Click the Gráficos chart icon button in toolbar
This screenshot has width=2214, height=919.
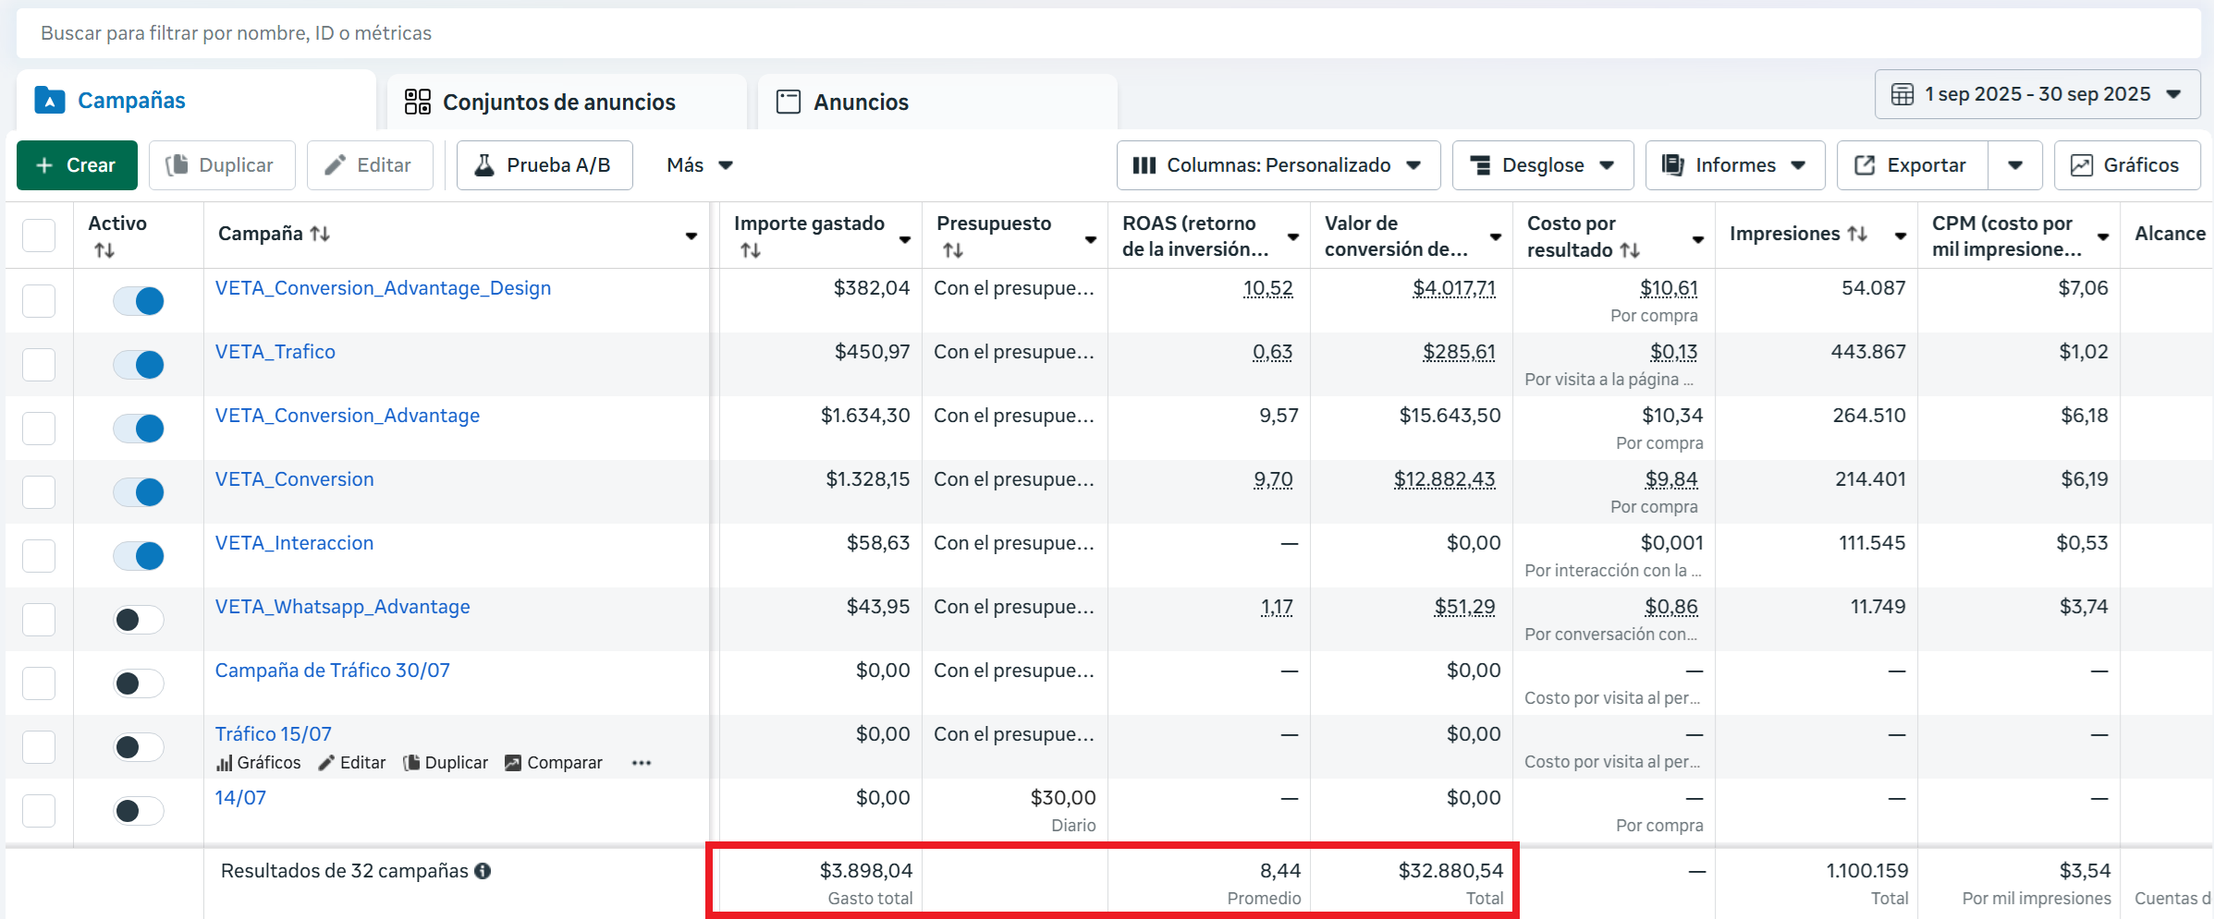2081,165
